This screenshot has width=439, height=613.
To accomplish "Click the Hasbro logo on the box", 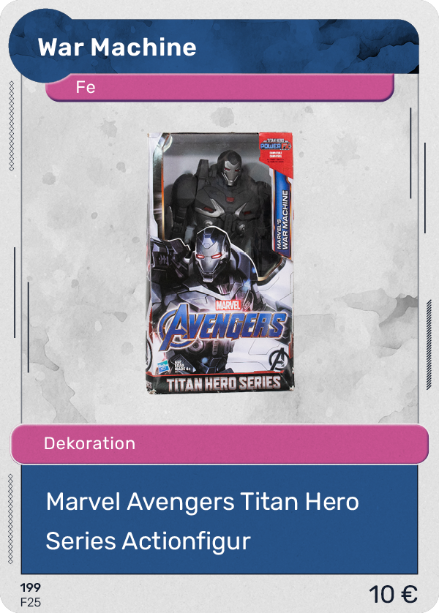I will click(164, 367).
